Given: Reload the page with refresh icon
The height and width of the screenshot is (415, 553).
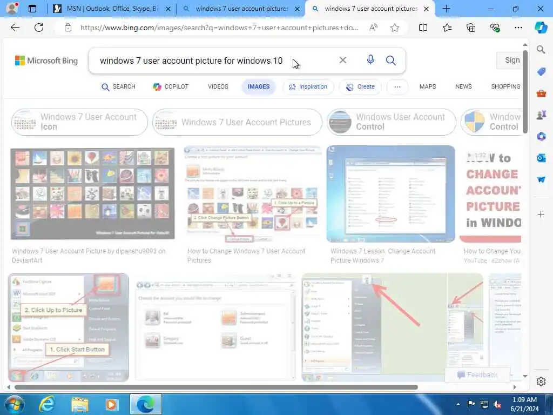Looking at the screenshot, I should [39, 28].
